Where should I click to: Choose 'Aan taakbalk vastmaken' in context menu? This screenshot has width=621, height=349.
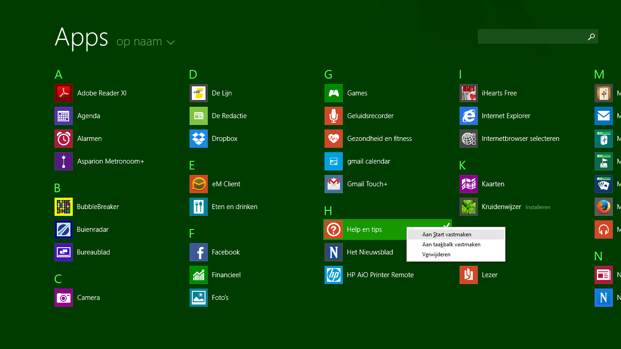(456, 244)
